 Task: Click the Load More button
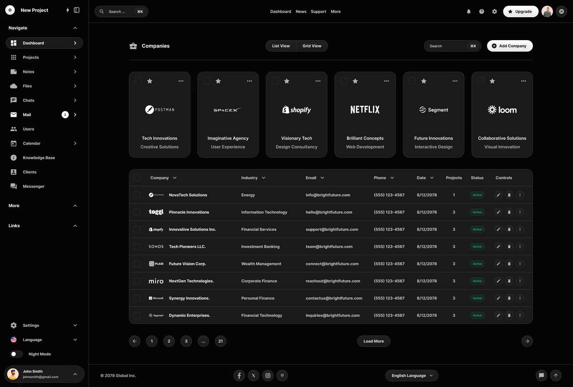click(374, 341)
